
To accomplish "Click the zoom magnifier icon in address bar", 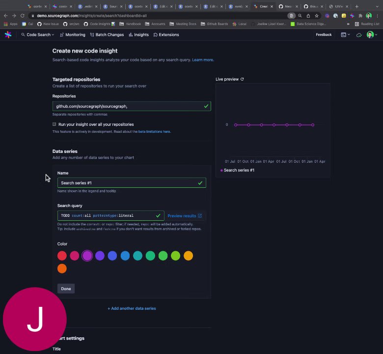I will tap(300, 16).
